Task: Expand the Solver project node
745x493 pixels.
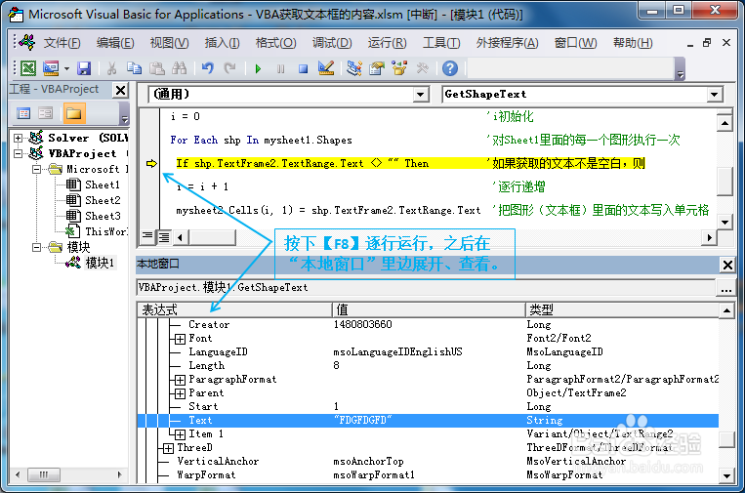Action: pos(18,138)
